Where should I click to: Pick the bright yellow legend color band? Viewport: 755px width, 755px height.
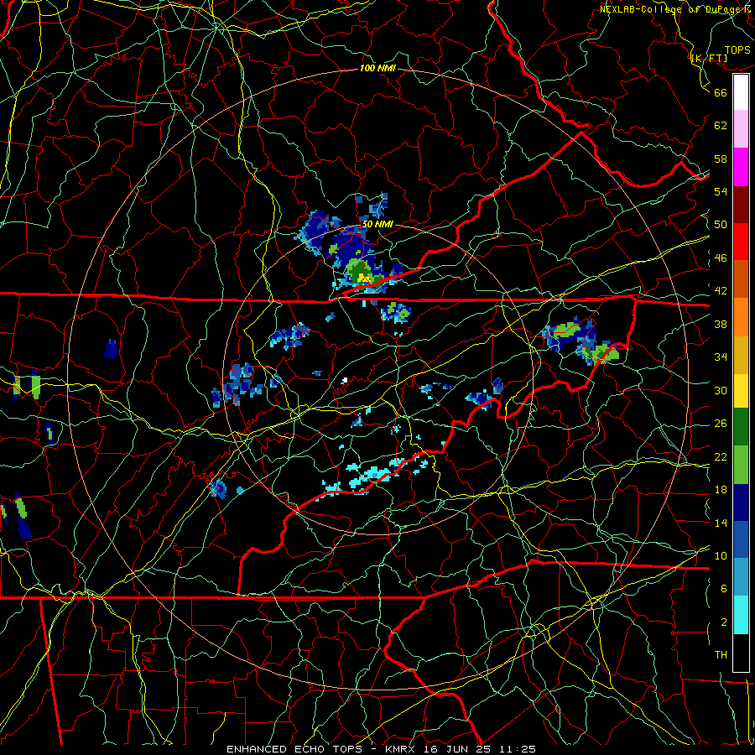741,390
